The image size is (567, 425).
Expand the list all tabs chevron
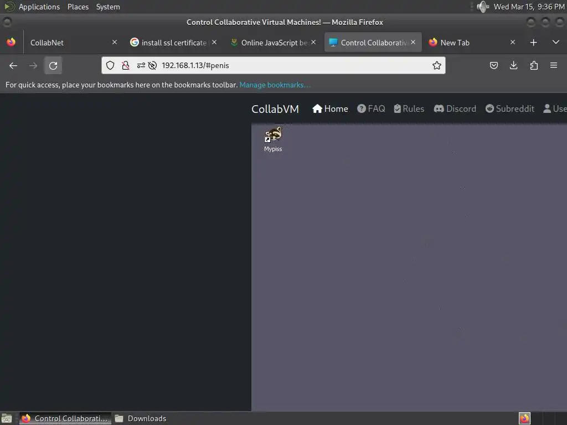click(556, 42)
